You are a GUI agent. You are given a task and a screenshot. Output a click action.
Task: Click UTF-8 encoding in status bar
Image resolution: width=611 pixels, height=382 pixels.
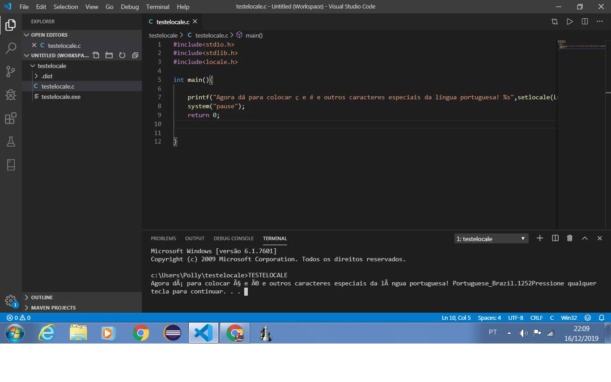coord(515,318)
